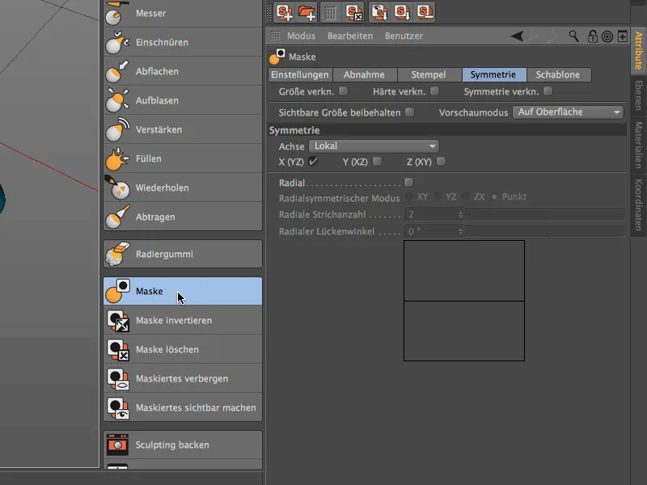Select the Radiergummi eraser tool

coord(183,254)
